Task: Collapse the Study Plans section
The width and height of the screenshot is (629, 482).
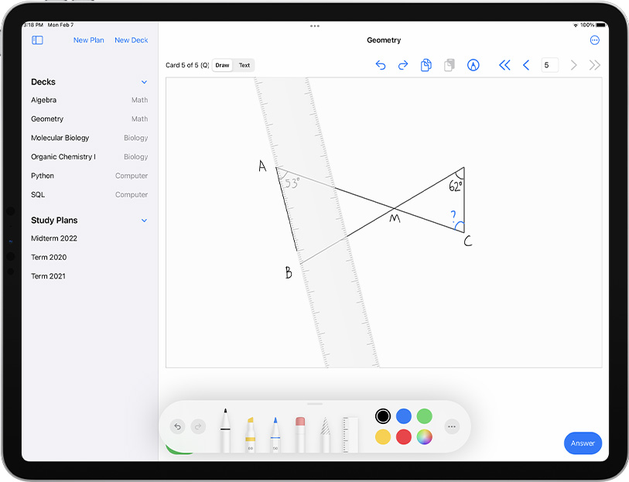Action: coord(144,220)
